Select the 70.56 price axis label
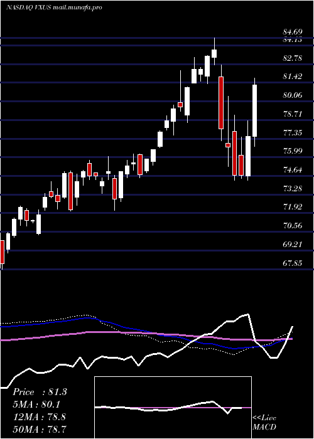This screenshot has height=439, width=314. click(x=293, y=226)
